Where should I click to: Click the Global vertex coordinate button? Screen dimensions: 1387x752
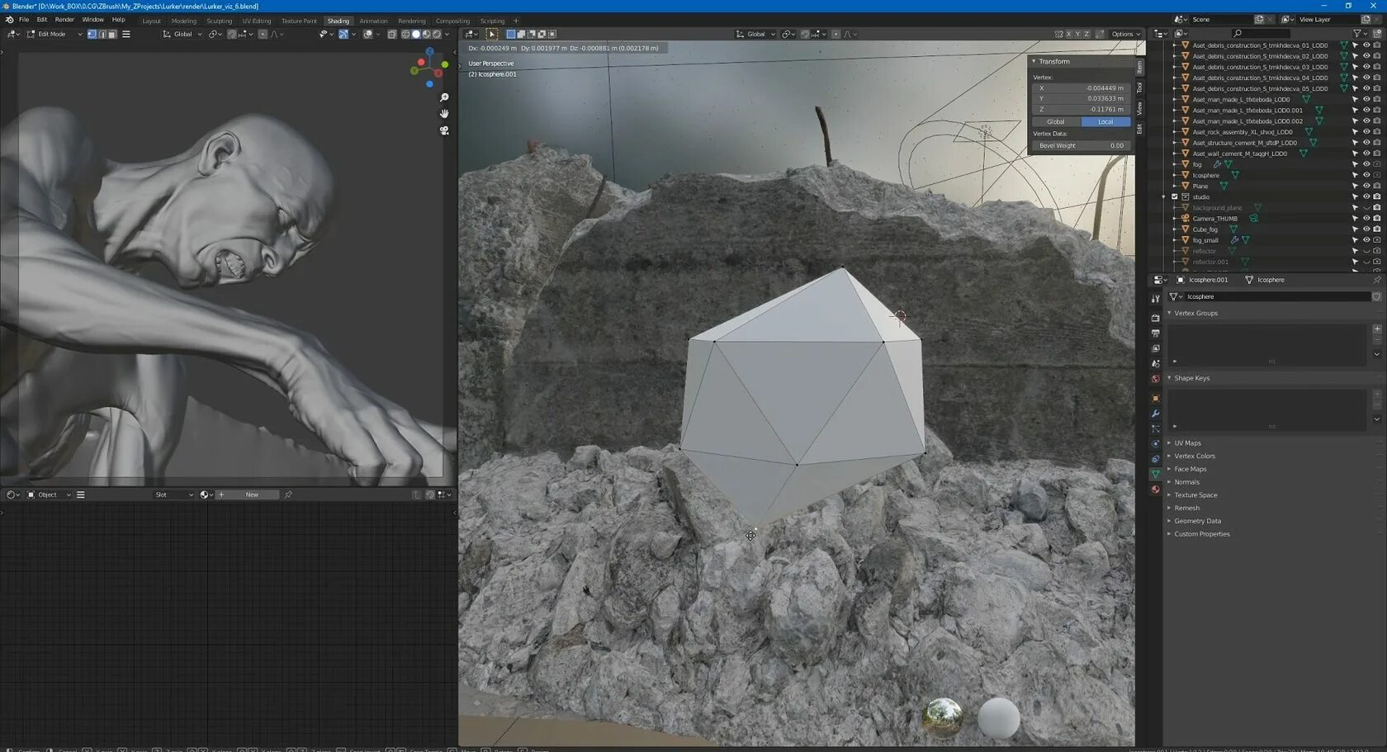(1056, 121)
